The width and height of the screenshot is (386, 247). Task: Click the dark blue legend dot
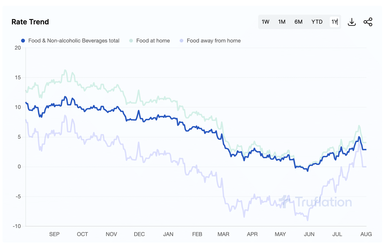click(23, 41)
